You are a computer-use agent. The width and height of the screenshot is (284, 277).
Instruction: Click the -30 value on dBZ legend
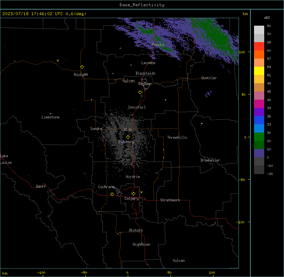coord(270,174)
